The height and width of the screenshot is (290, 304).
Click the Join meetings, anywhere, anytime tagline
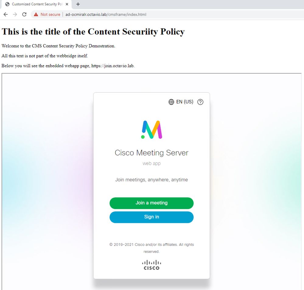tap(152, 180)
